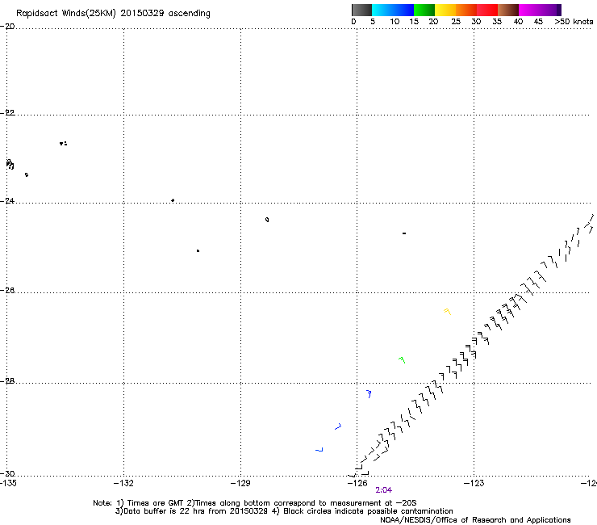This screenshot has height=525, width=597.
Task: Click the latitude label '-22'
Action: coord(7,113)
